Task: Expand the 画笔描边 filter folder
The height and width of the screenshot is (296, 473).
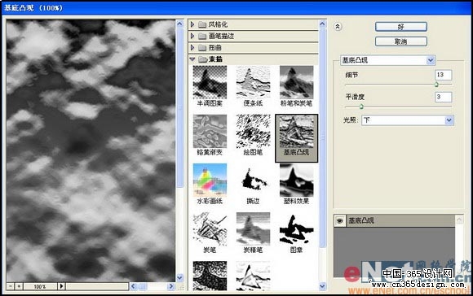Action: [x=192, y=36]
